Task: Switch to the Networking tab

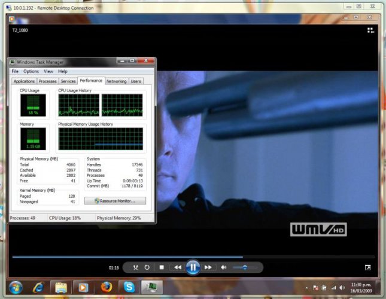Action: click(117, 81)
